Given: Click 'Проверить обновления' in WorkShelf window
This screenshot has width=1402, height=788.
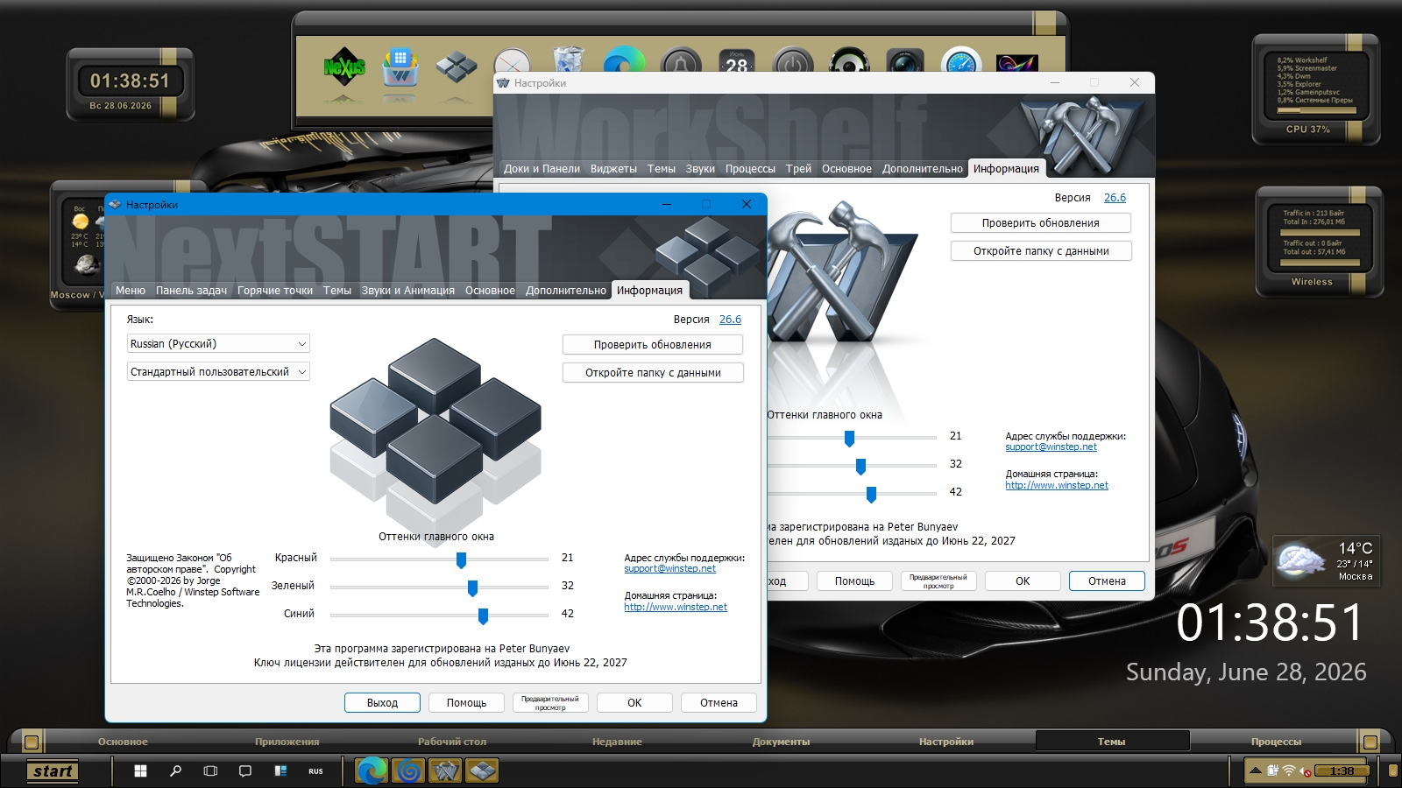Looking at the screenshot, I should [1041, 223].
